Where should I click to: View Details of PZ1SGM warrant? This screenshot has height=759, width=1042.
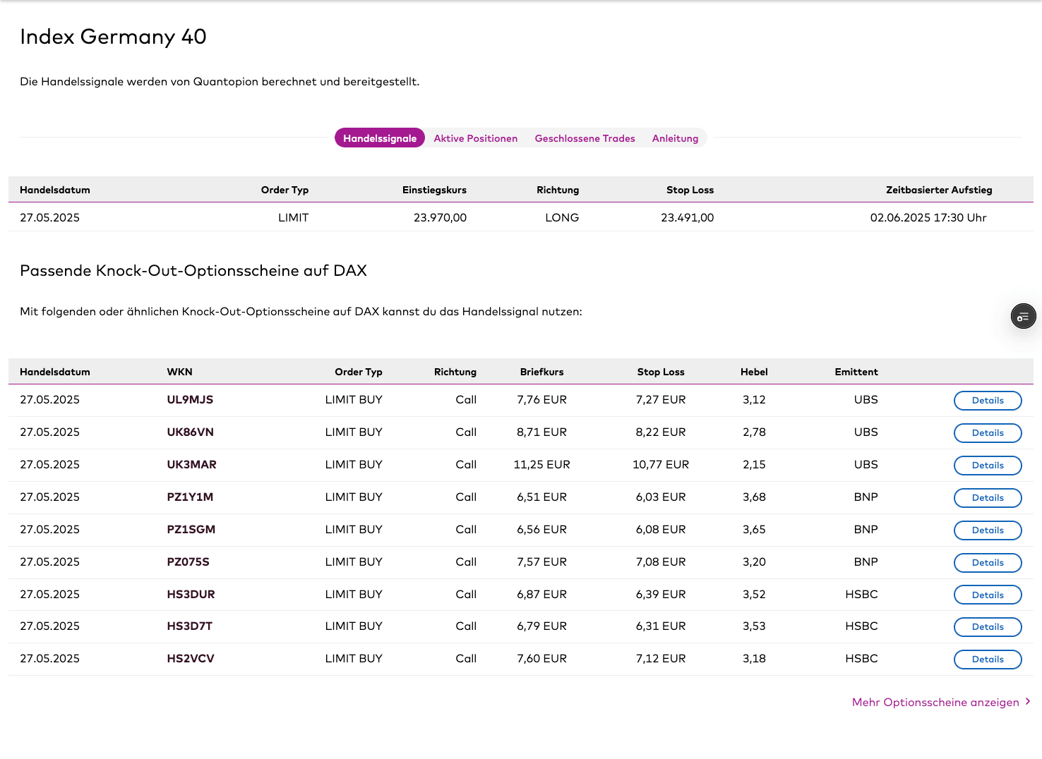tap(988, 530)
